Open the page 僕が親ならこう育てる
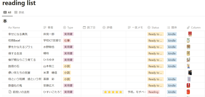The height and width of the screenshot is (97, 205). 22,60
